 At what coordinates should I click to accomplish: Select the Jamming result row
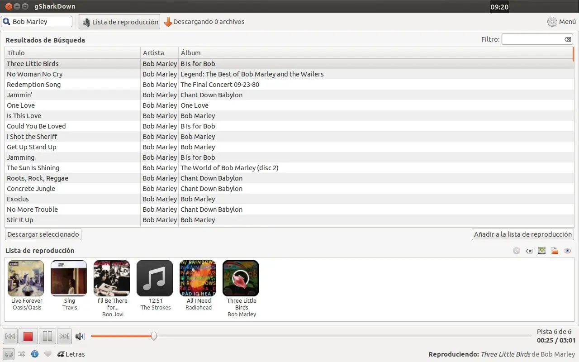click(x=289, y=157)
